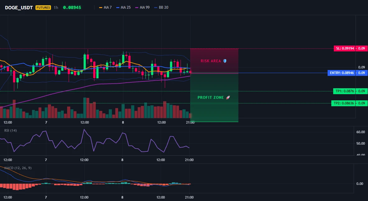Image resolution: width=368 pixels, height=201 pixels.
Task: Click the 21:00 label on MACD time axis
Action: 189,197
